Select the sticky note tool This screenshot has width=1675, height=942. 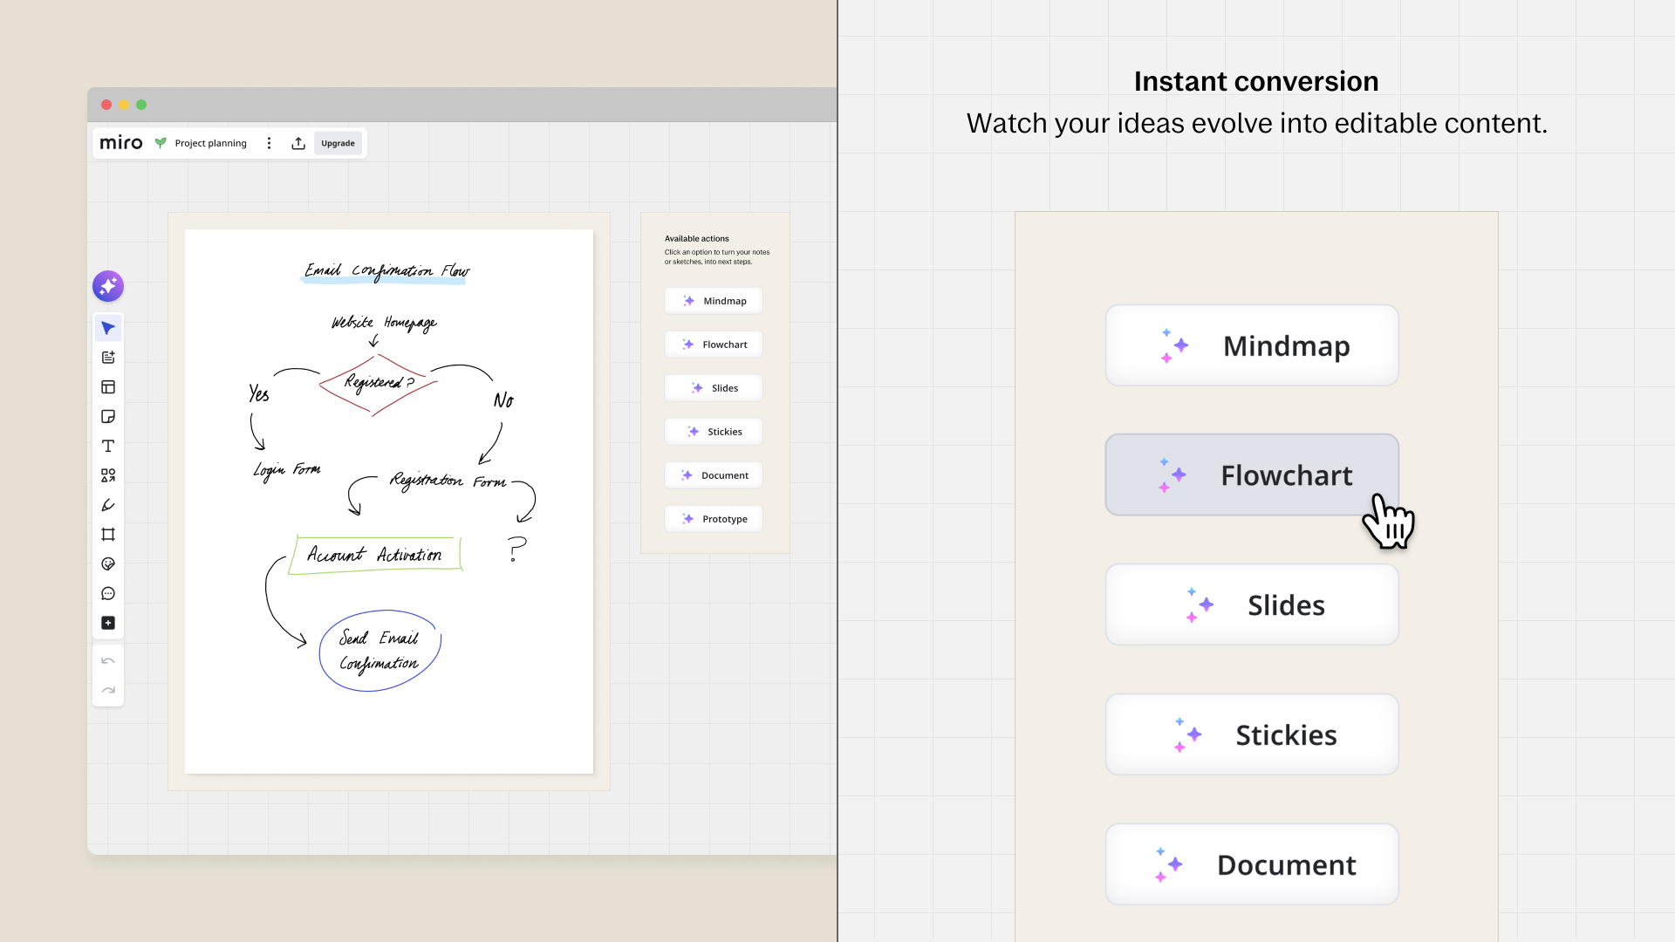coord(108,417)
